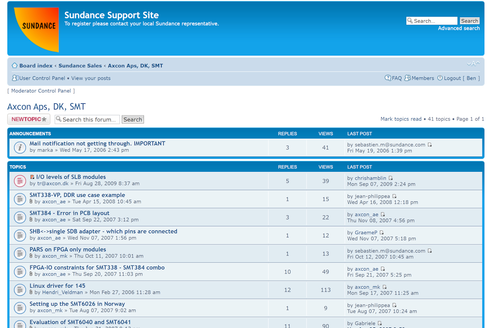This screenshot has height=328, width=492.
Task: View latest post icon by sebastien.m in announcement row
Action: click(x=430, y=145)
